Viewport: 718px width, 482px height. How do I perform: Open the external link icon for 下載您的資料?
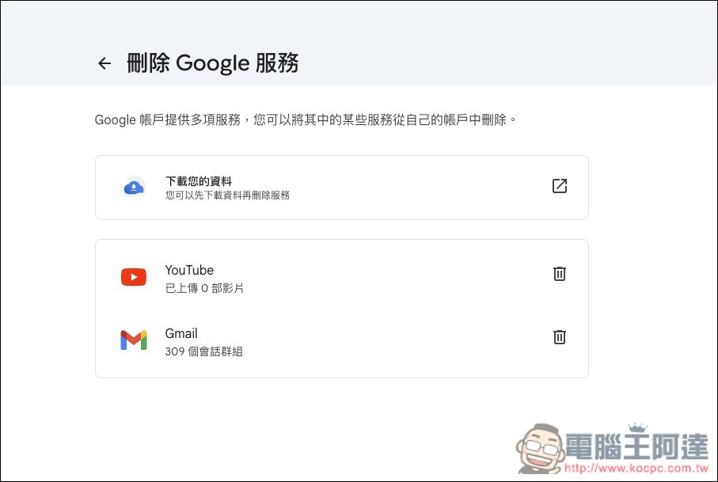[x=559, y=187]
